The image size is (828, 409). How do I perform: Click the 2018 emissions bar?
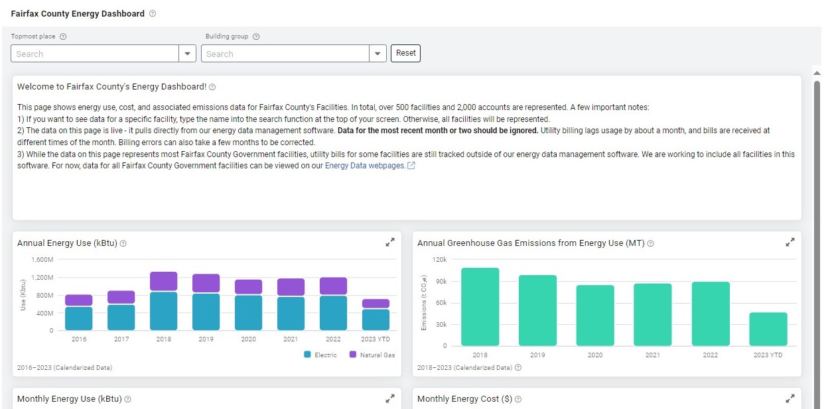pos(480,307)
